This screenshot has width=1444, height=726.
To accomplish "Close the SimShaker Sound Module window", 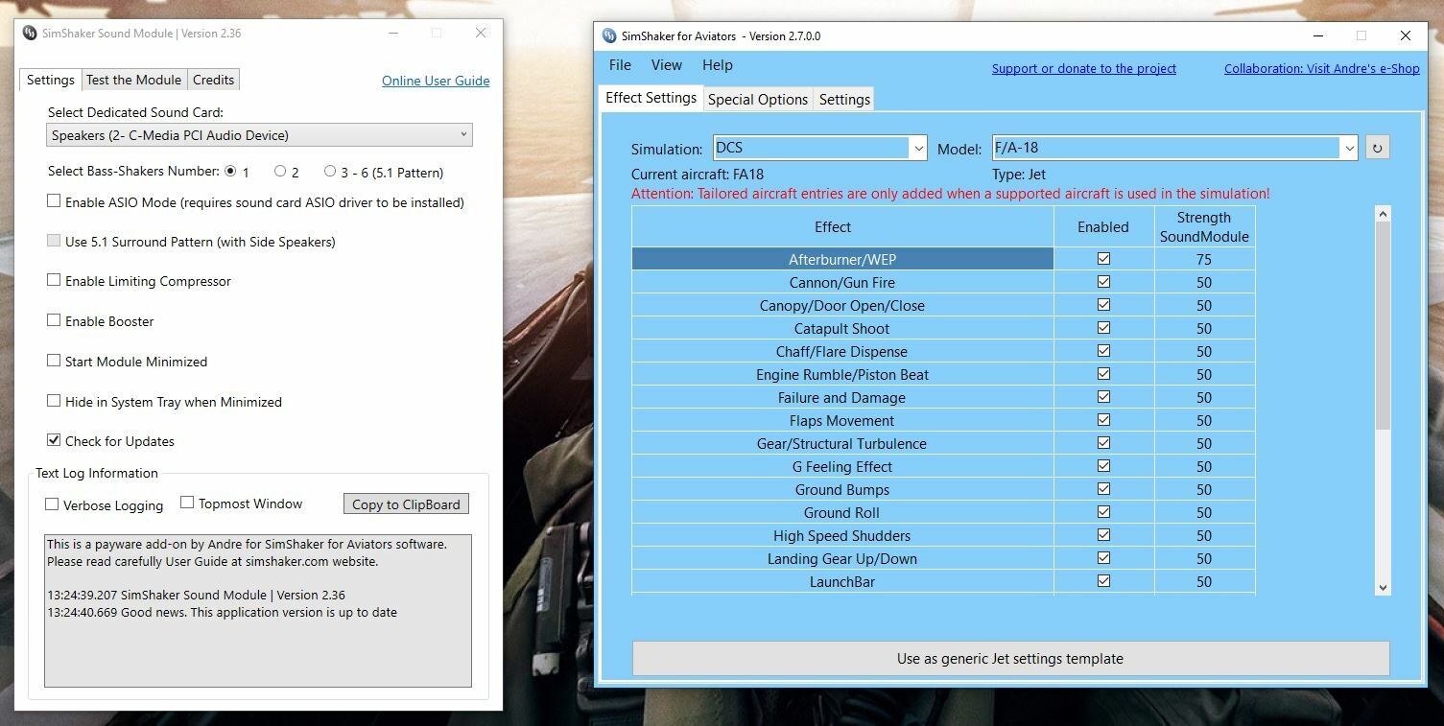I will [x=481, y=33].
